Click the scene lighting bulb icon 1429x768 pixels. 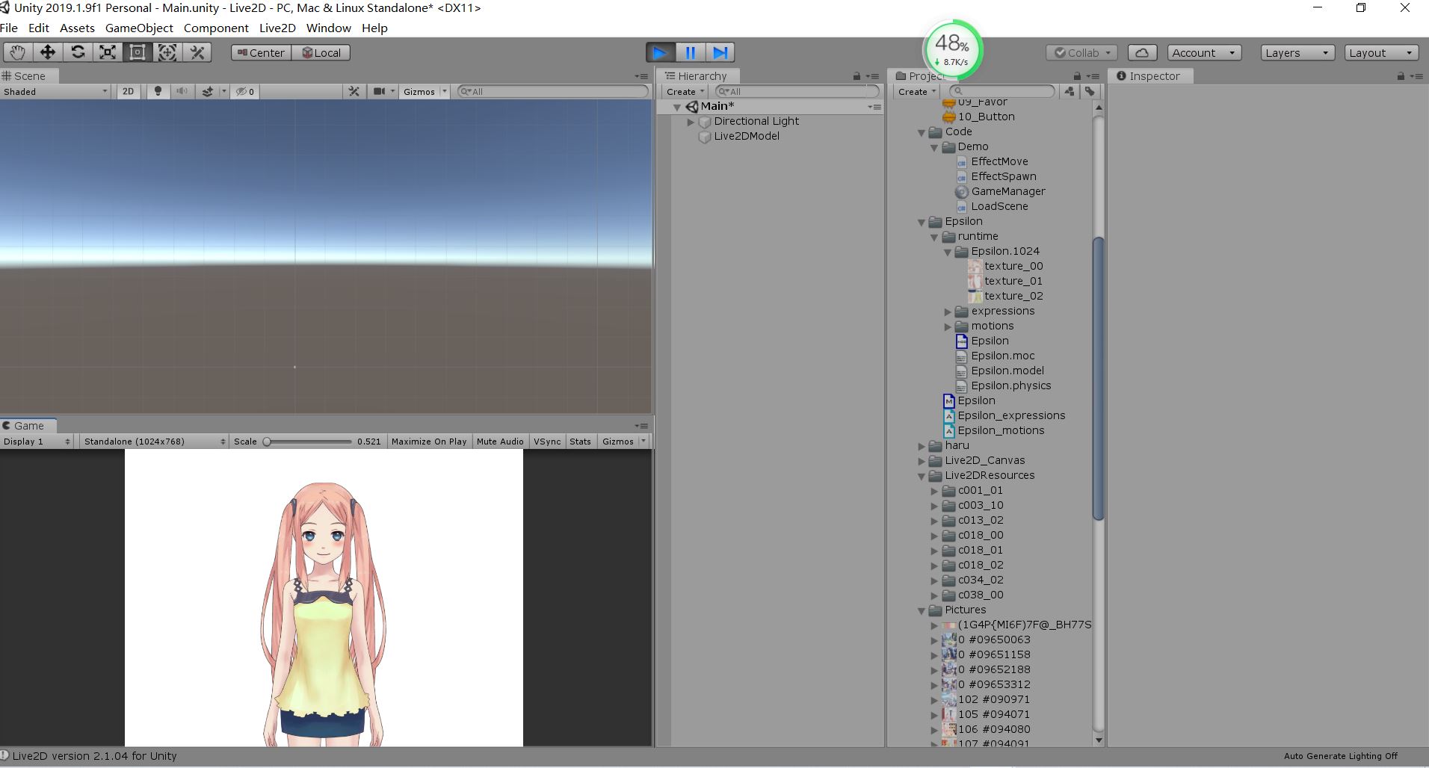click(158, 91)
